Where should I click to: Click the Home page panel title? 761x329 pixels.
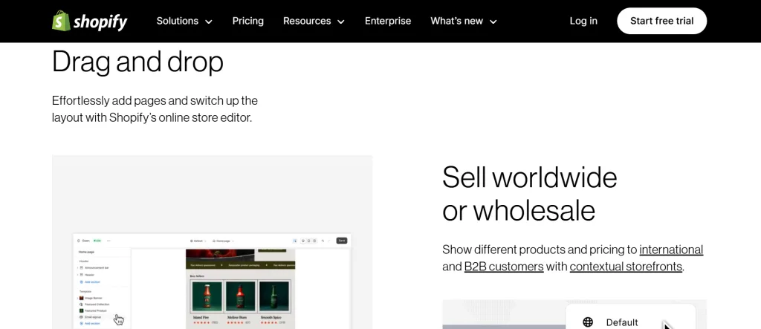point(86,252)
